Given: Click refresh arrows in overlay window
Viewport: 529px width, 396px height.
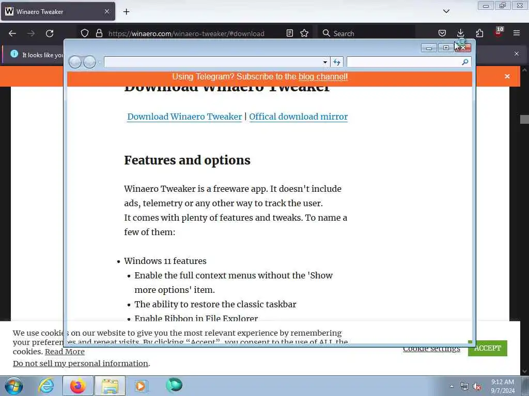Looking at the screenshot, I should (337, 62).
